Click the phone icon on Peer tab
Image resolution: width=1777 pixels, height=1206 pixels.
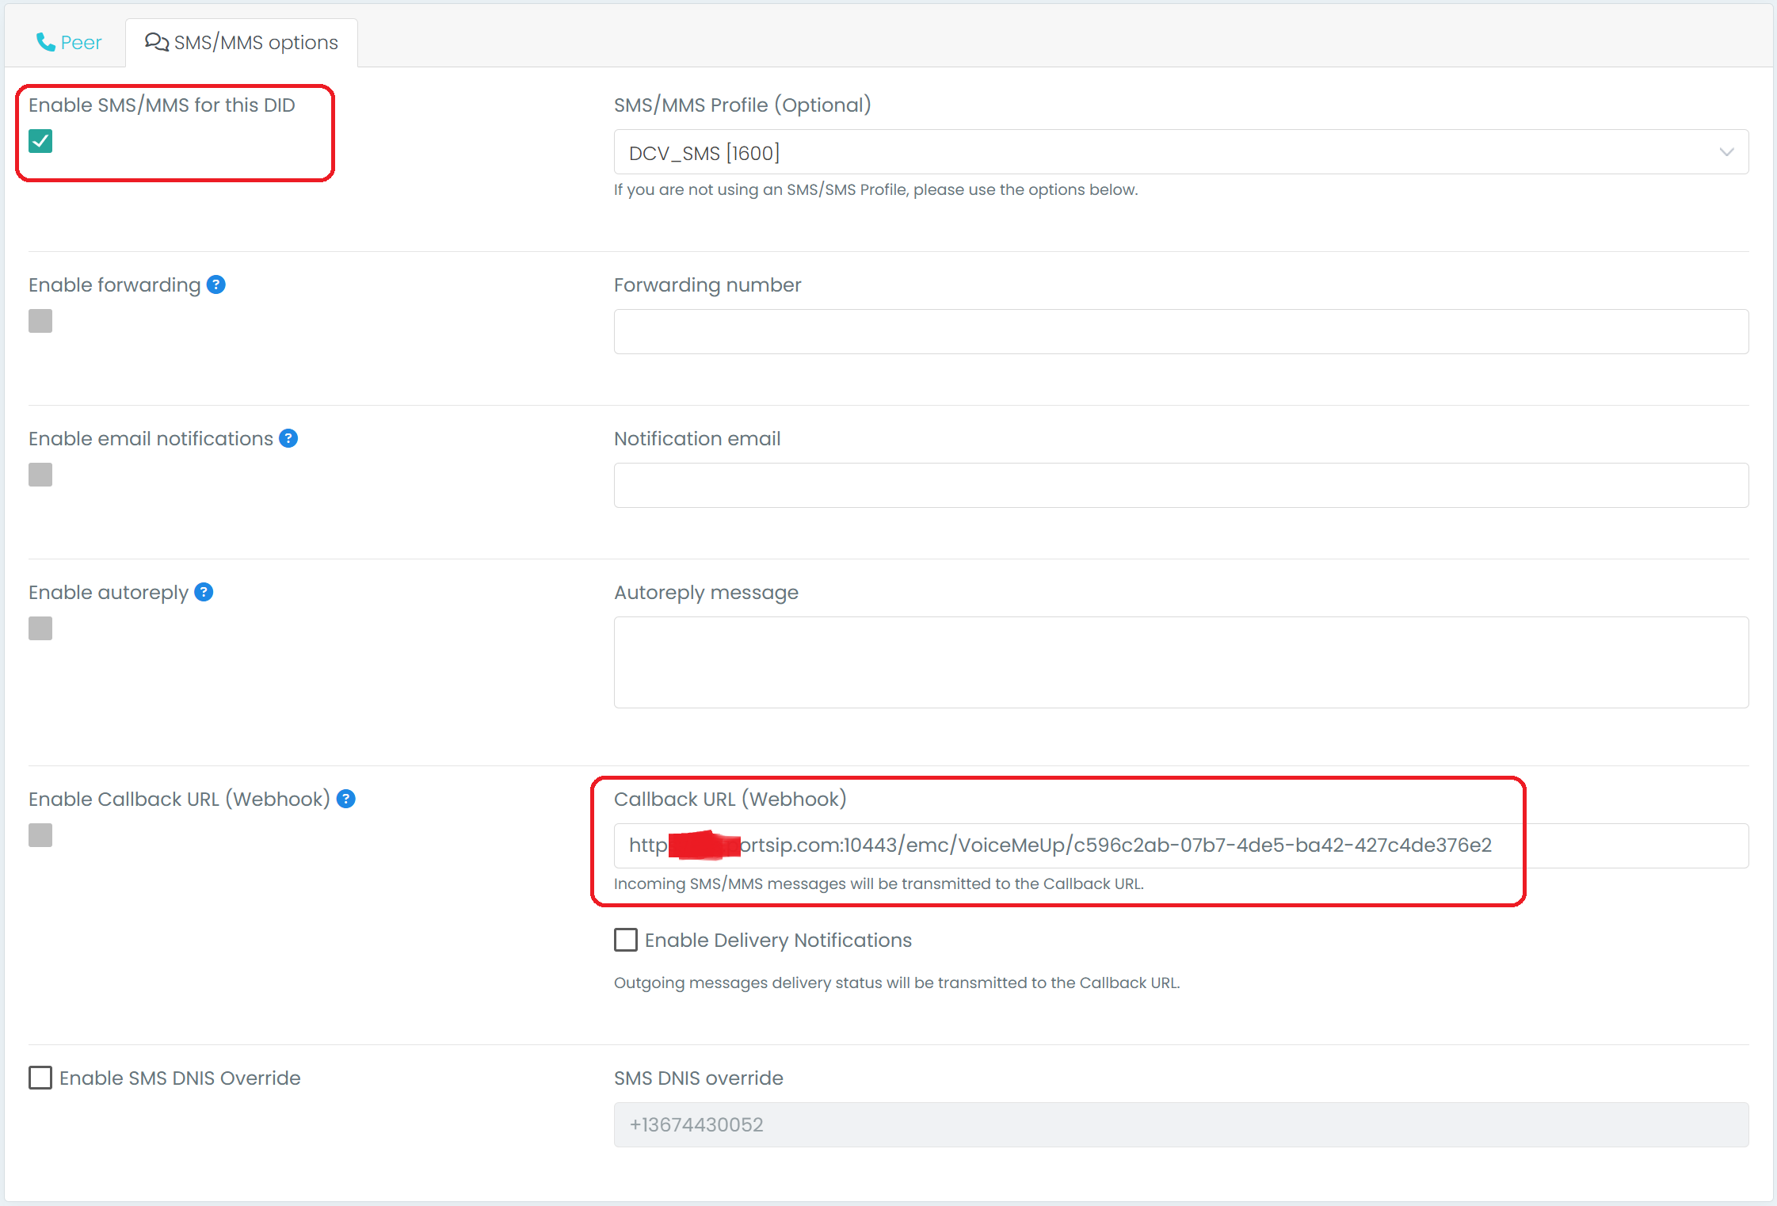point(45,42)
